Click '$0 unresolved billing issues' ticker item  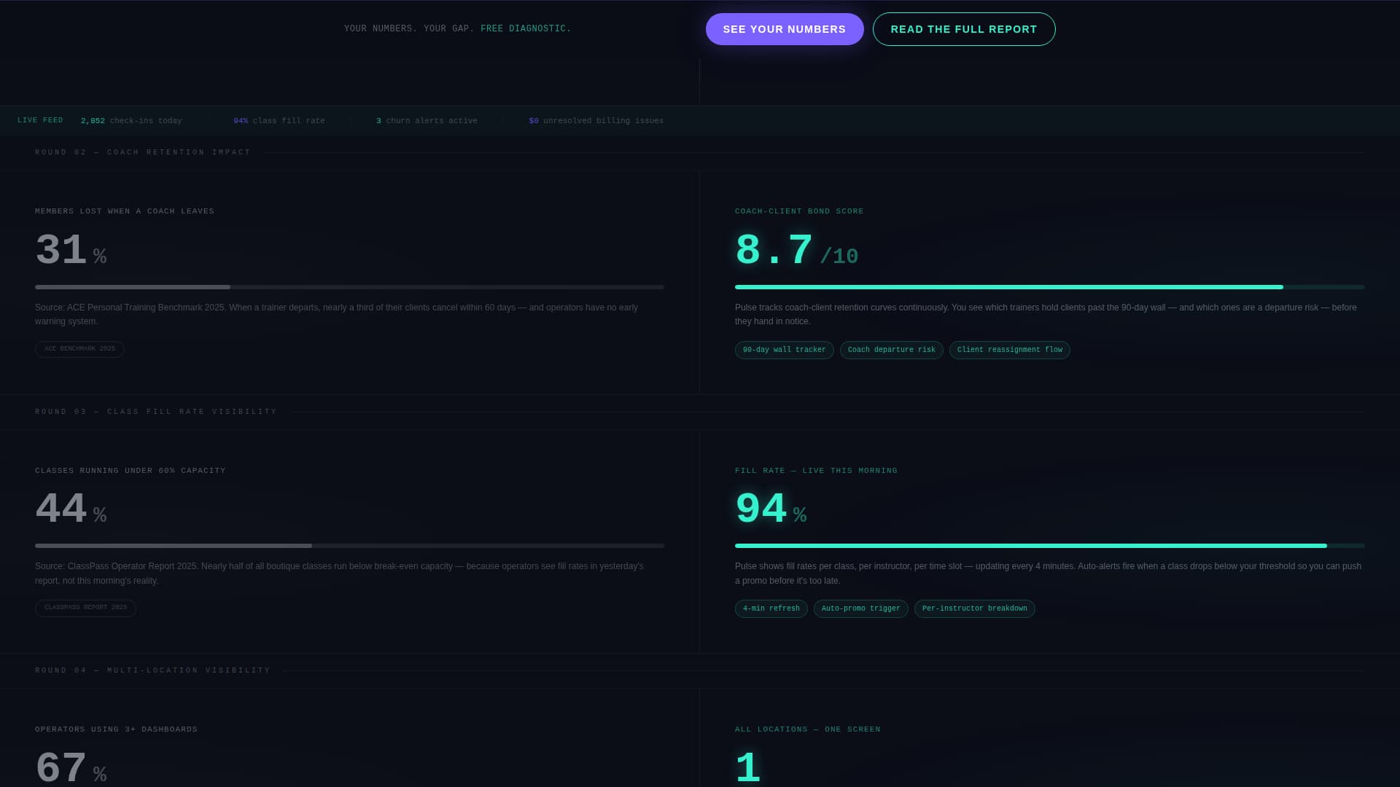point(596,121)
